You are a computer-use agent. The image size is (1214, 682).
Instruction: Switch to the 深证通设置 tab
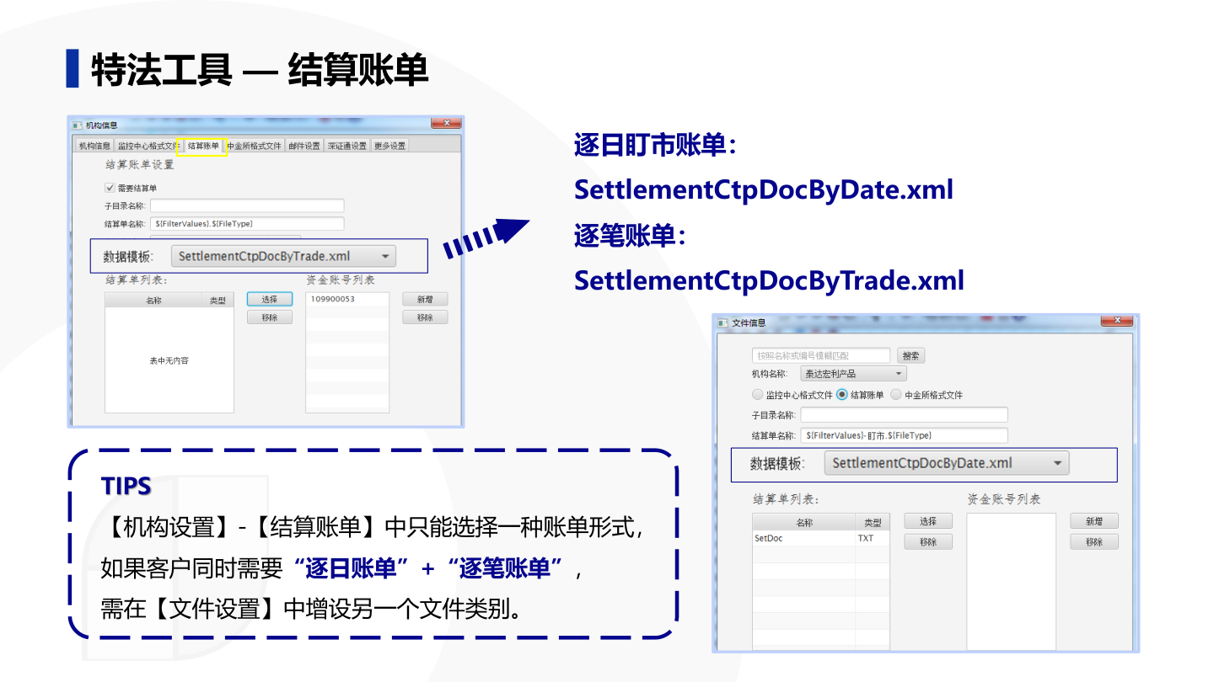[x=347, y=146]
